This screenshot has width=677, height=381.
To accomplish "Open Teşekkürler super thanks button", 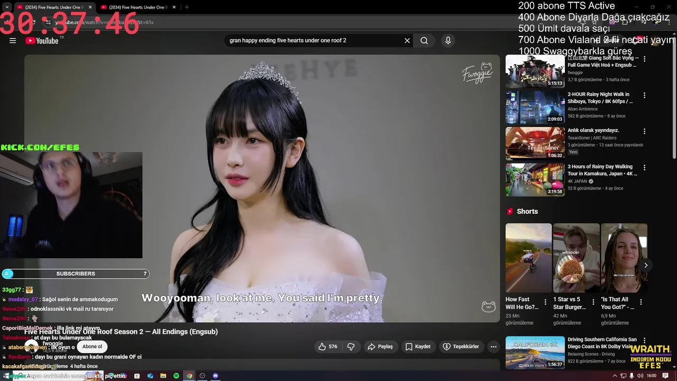I will tap(461, 347).
